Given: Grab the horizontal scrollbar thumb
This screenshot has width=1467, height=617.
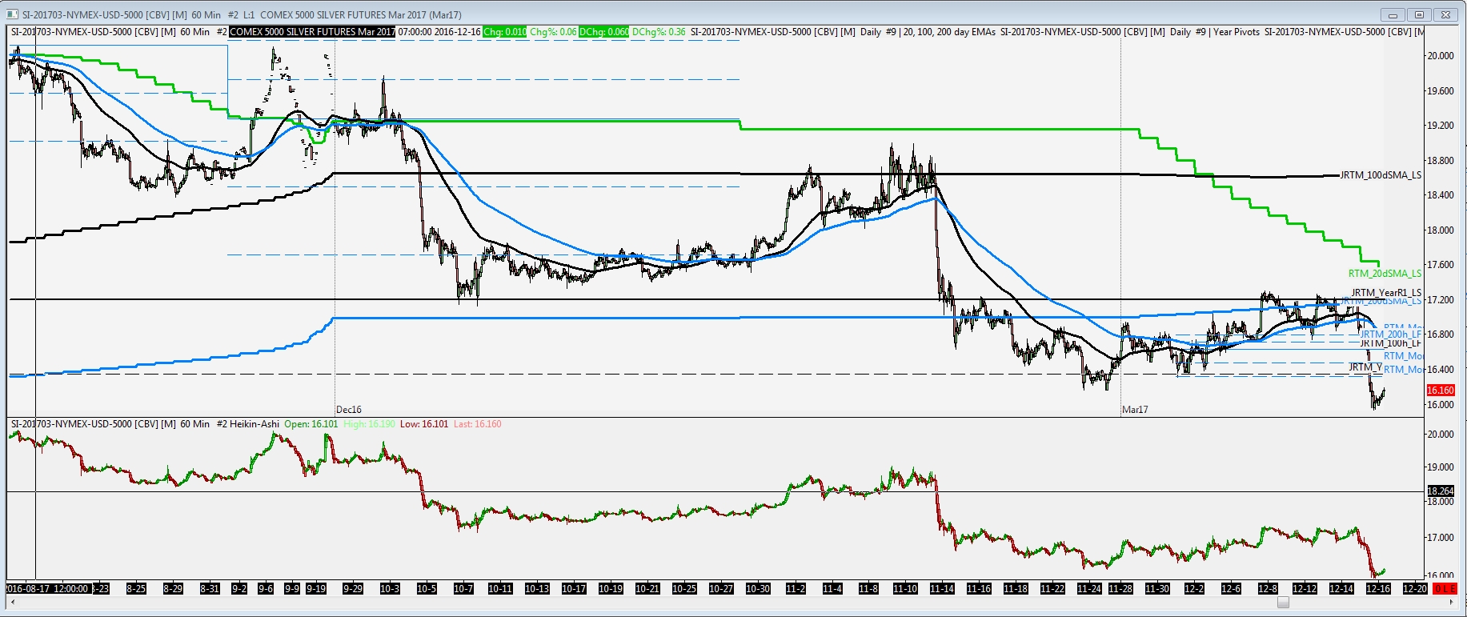Looking at the screenshot, I should [1283, 603].
